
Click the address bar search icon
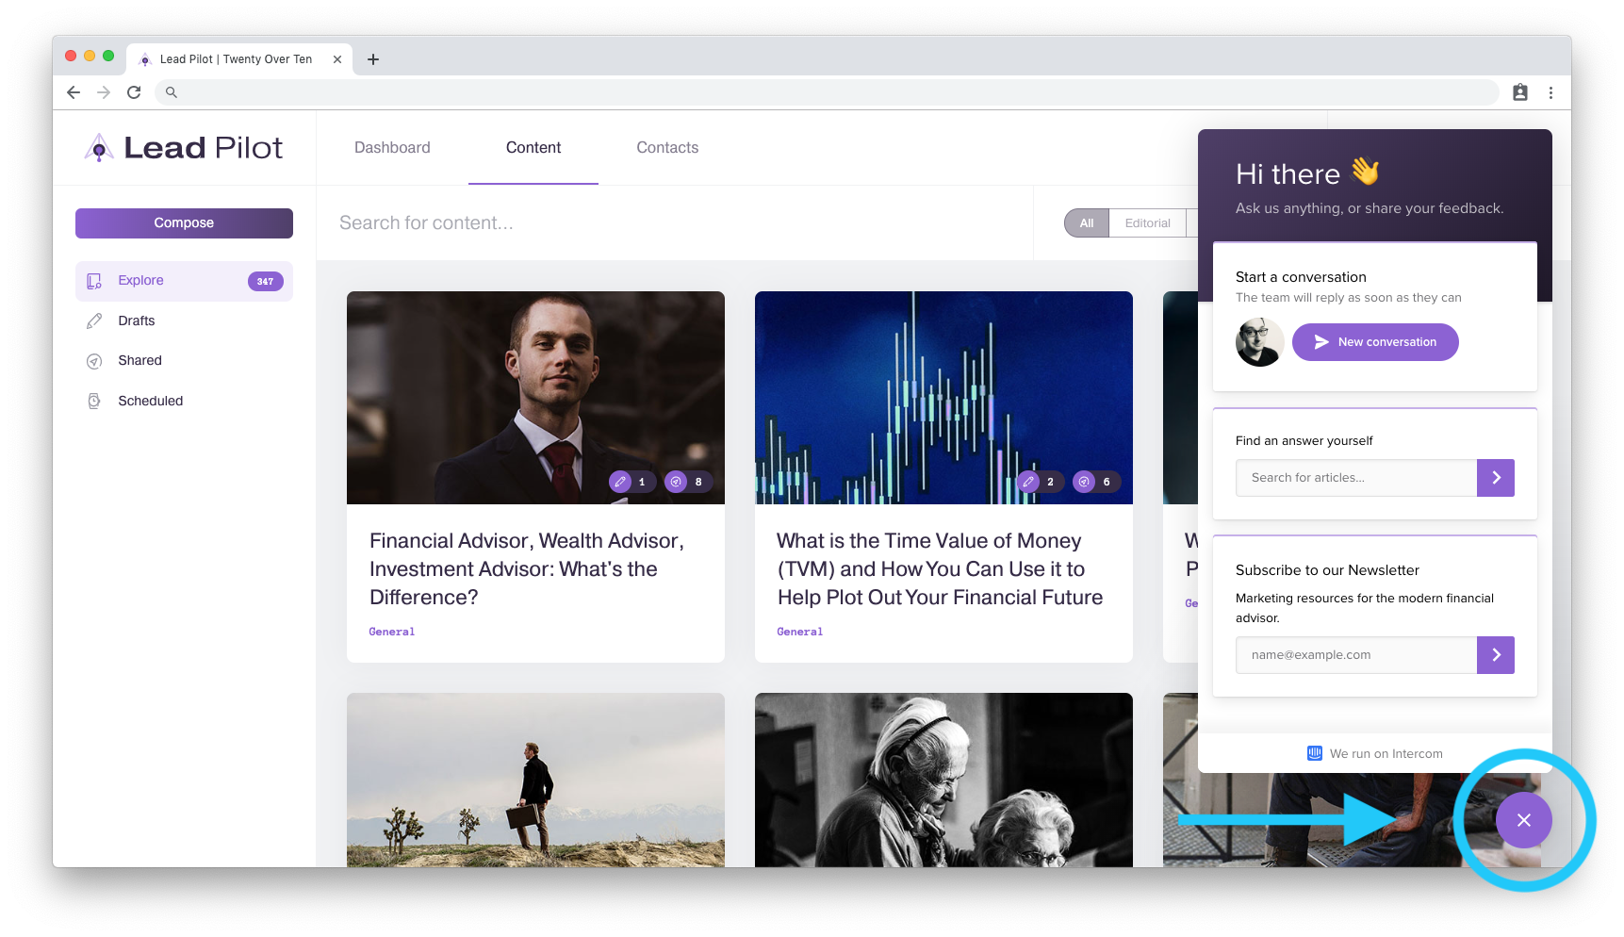pos(172,92)
